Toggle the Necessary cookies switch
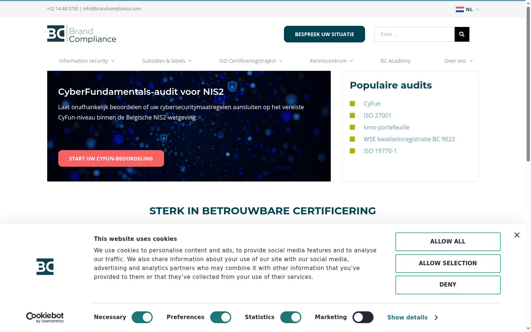 (142, 317)
